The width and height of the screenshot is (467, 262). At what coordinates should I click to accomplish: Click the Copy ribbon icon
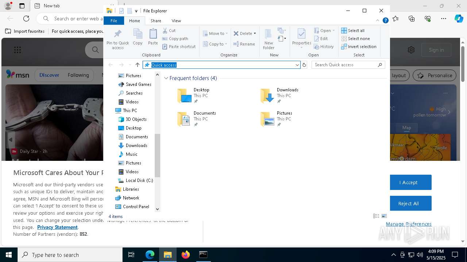[138, 37]
